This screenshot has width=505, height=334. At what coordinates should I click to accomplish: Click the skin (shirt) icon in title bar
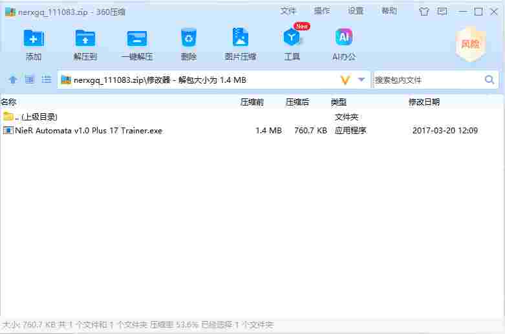pyautogui.click(x=424, y=12)
